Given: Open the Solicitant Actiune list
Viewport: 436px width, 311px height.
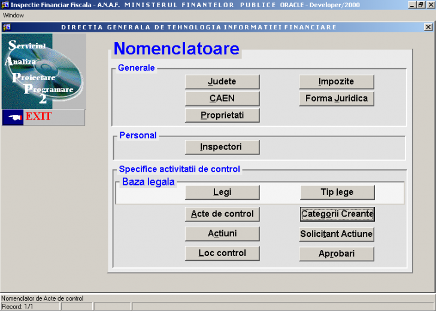Looking at the screenshot, I should coord(337,234).
